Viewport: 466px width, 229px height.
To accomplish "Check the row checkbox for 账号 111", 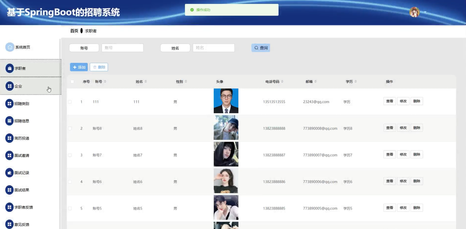I will coord(70,102).
